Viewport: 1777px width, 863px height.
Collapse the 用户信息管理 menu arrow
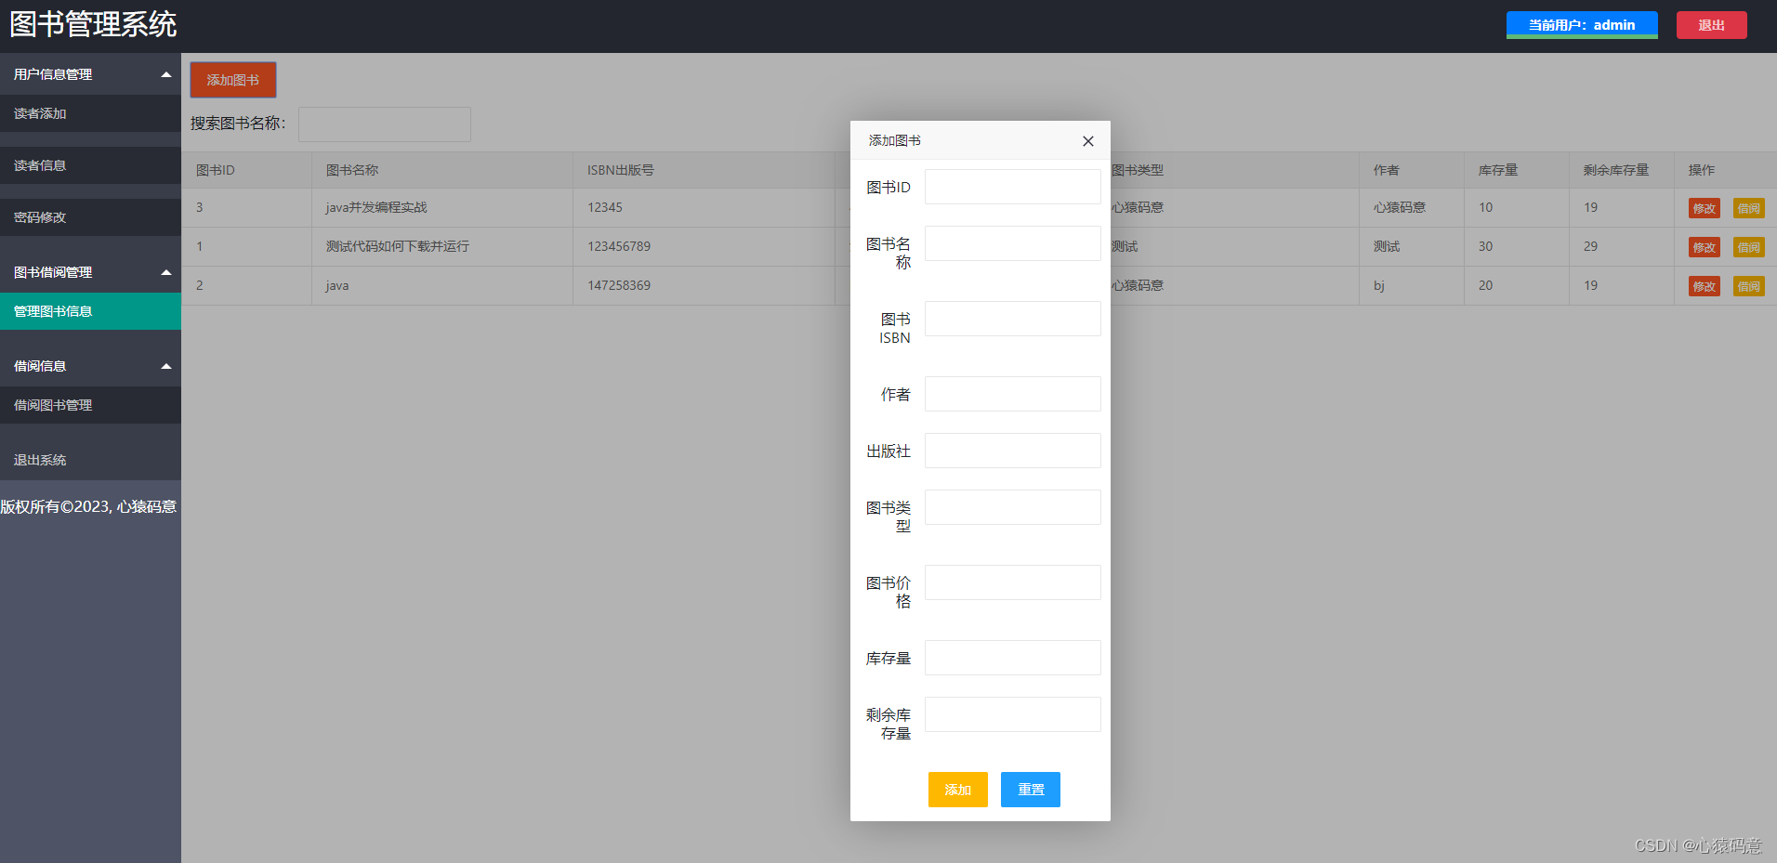click(x=166, y=74)
